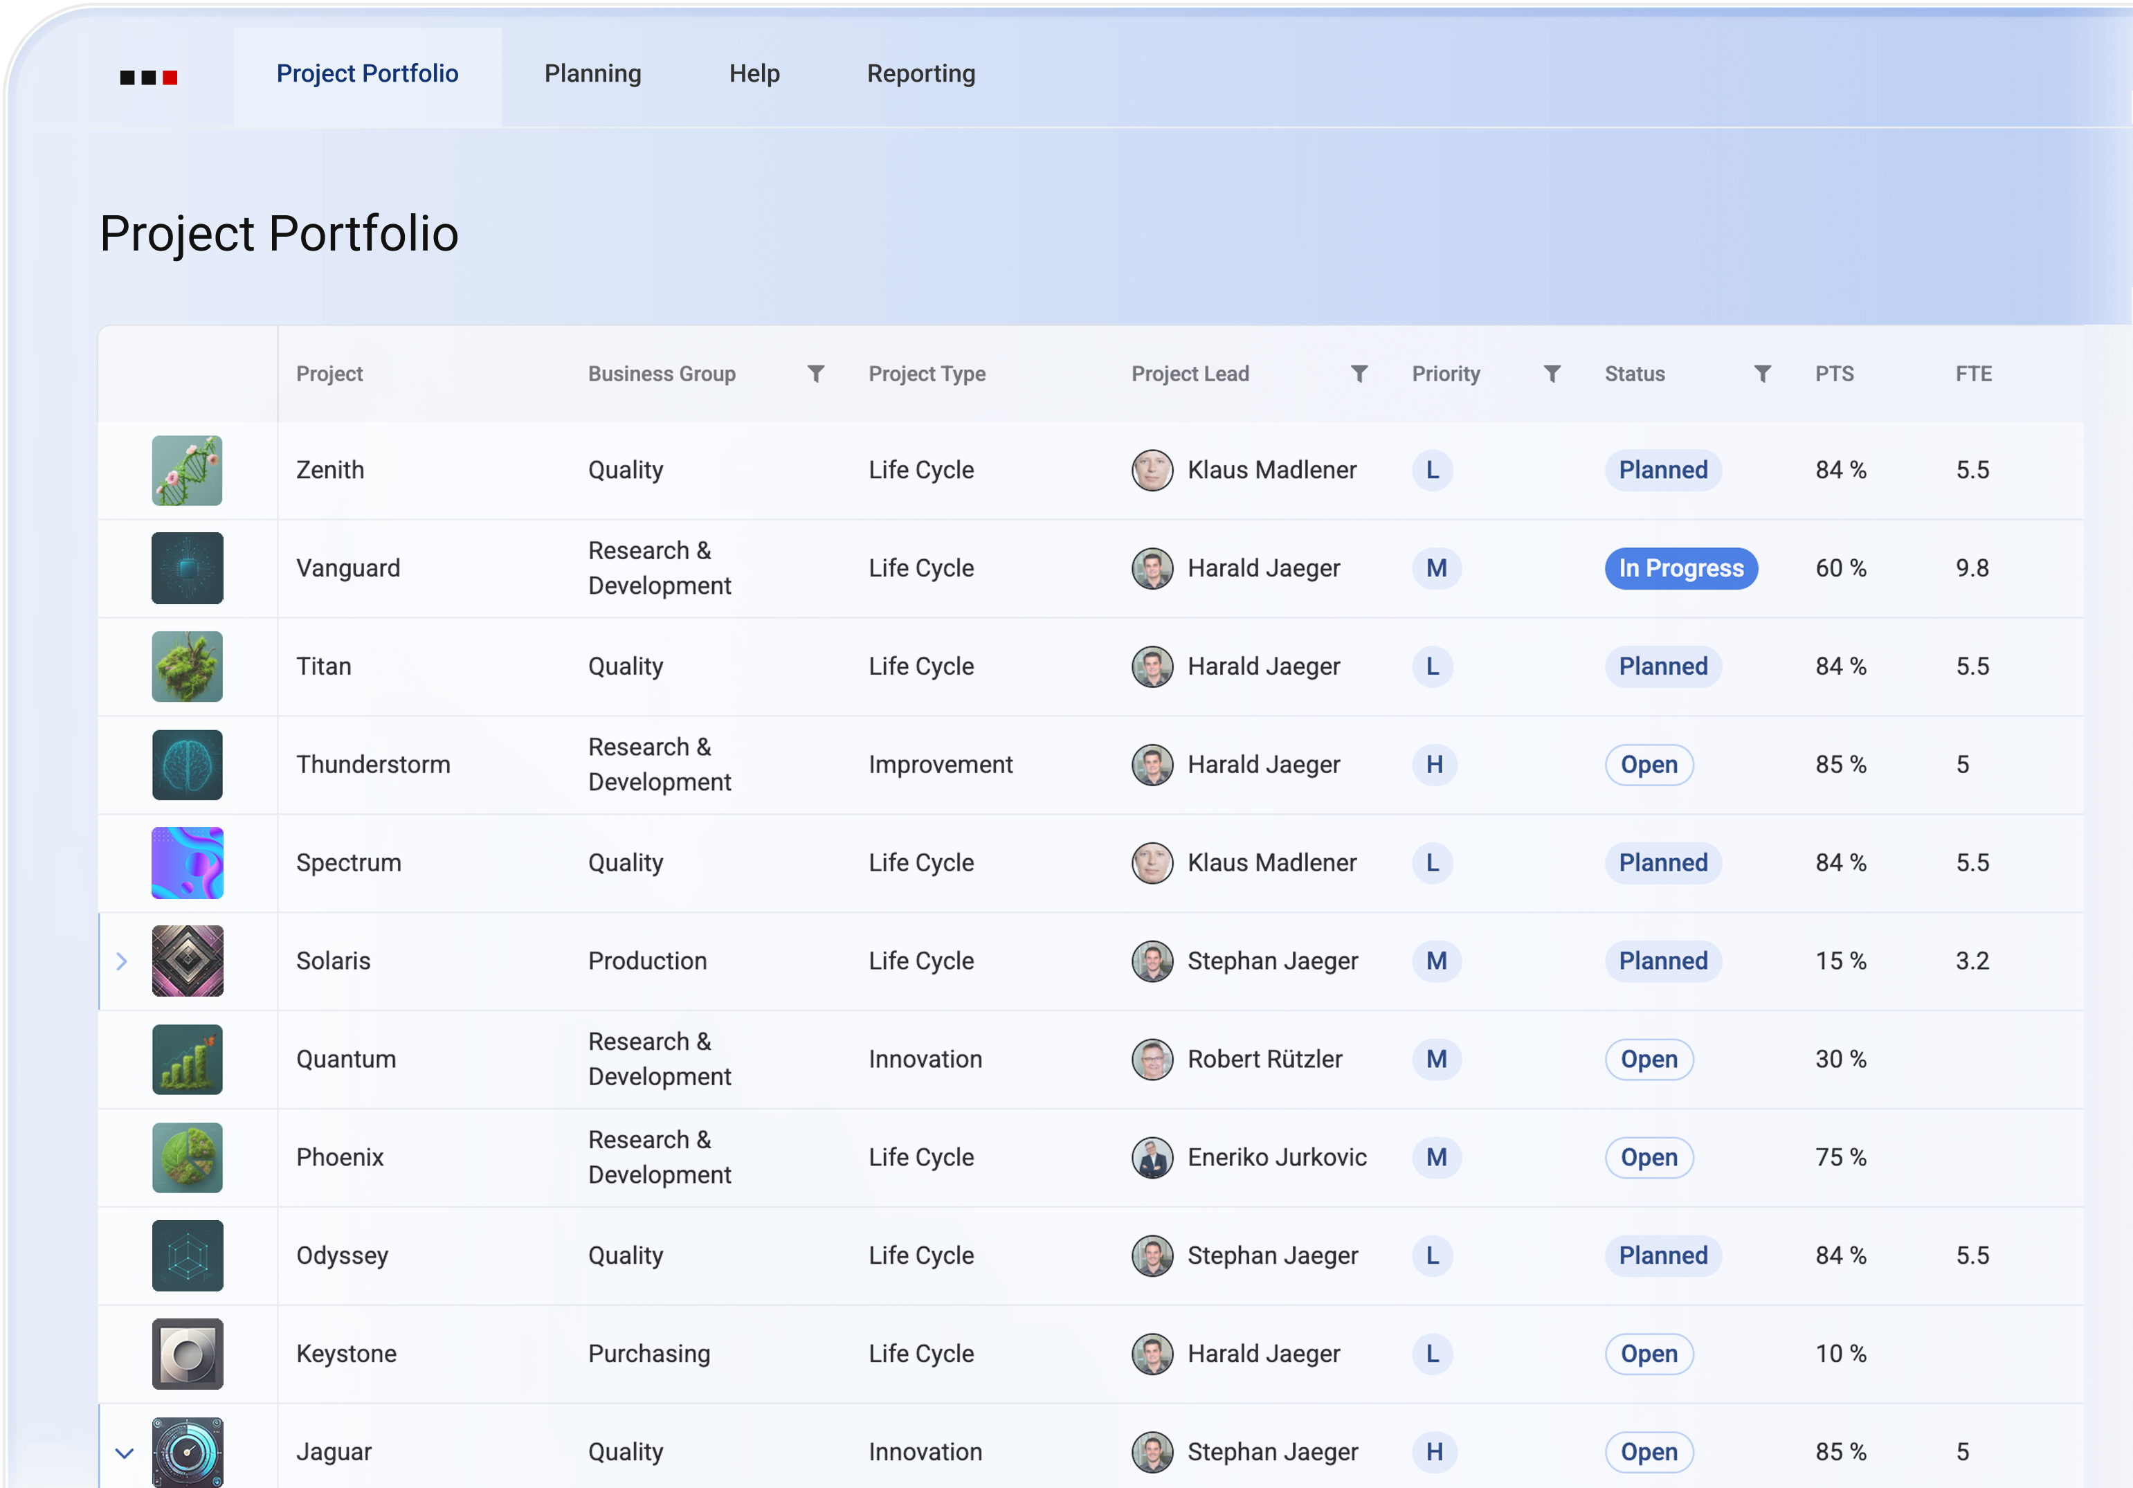
Task: Click Robert Rützler's avatar picture
Action: click(x=1152, y=1059)
